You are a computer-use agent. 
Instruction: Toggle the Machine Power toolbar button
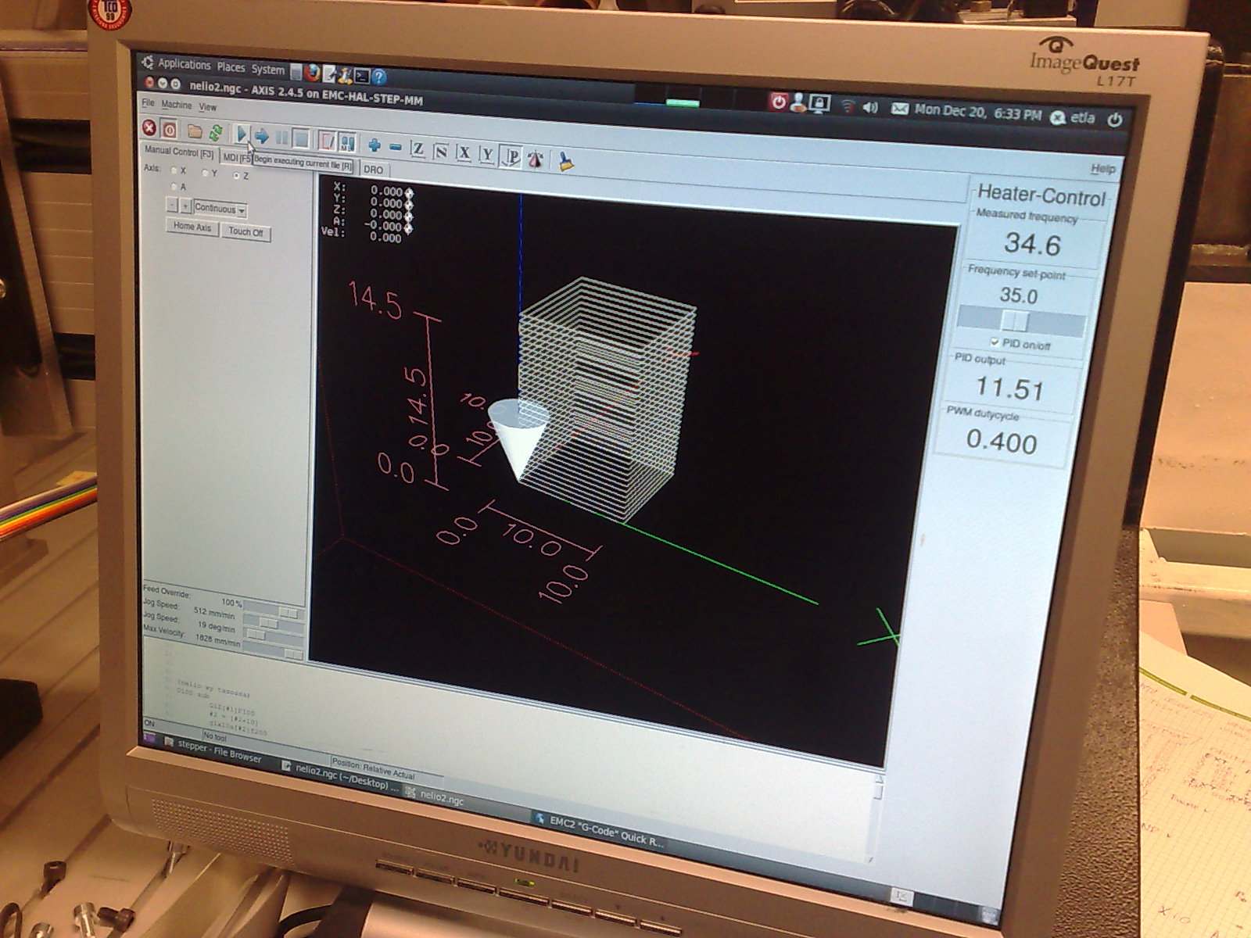pos(170,131)
